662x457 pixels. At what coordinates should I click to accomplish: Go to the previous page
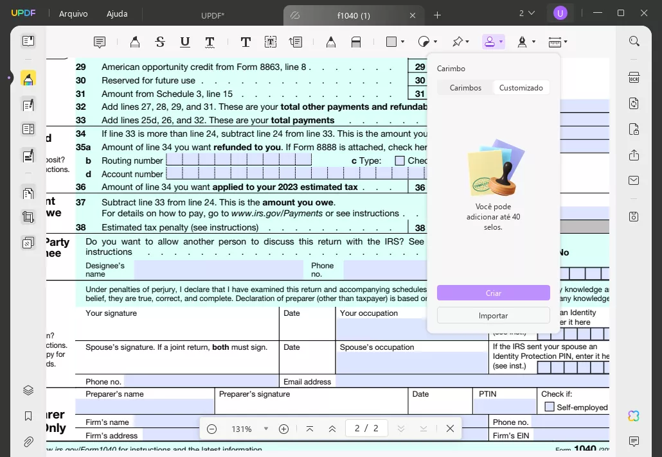pyautogui.click(x=332, y=429)
